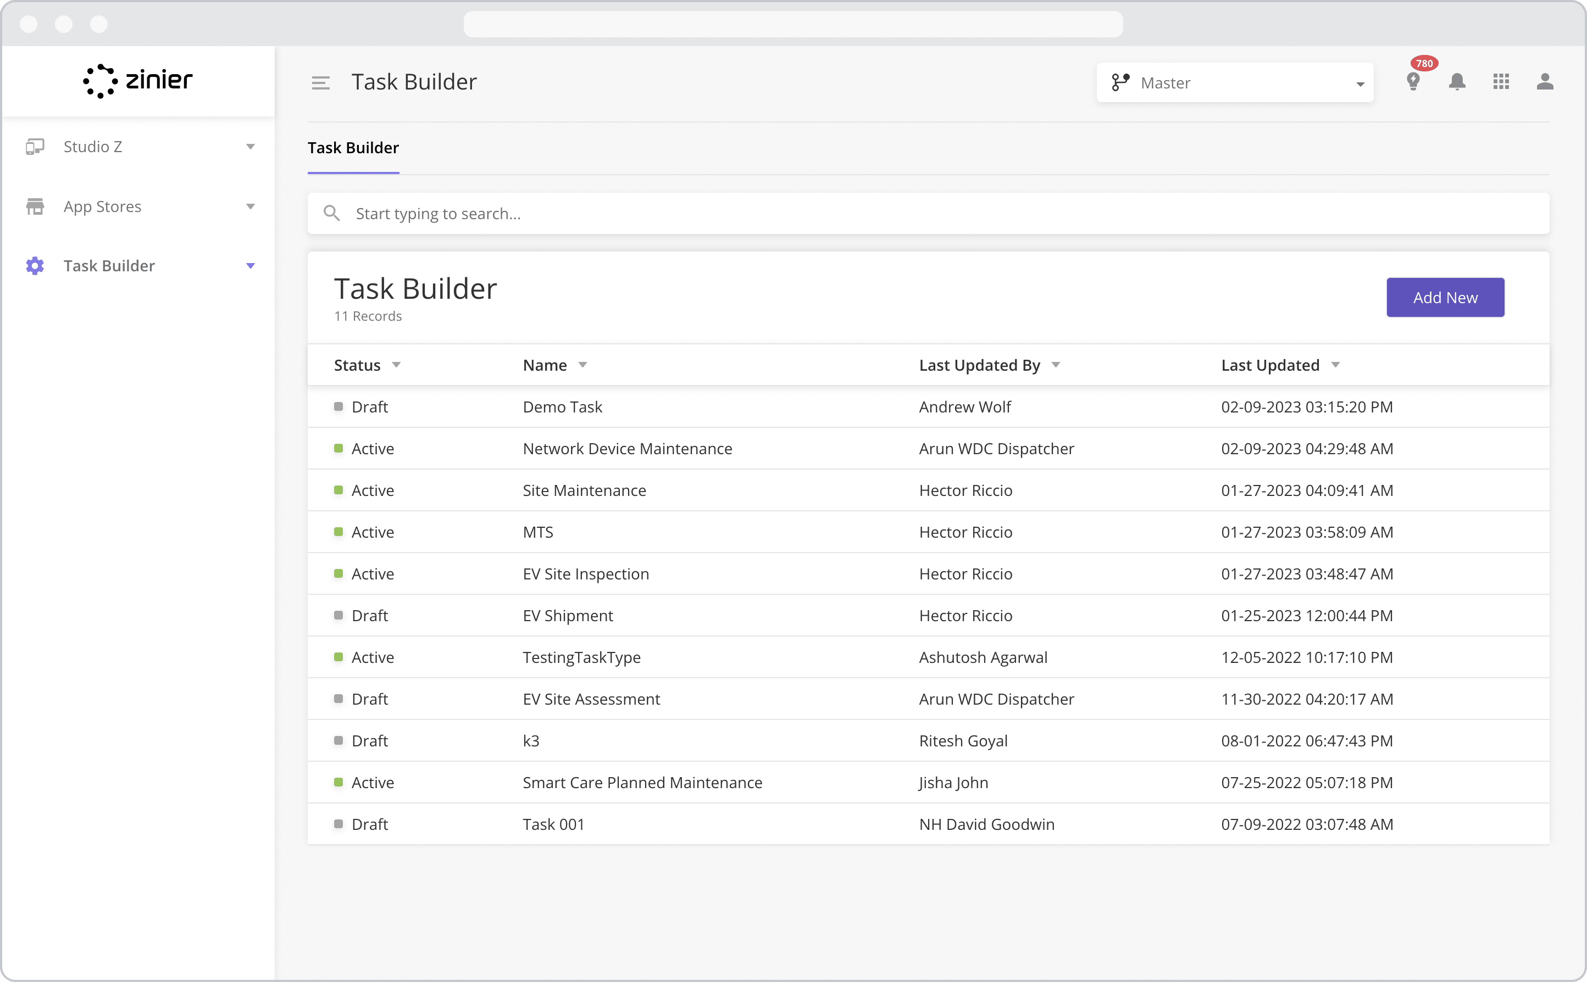Open the apps grid launcher icon
The height and width of the screenshot is (982, 1587).
(x=1501, y=81)
